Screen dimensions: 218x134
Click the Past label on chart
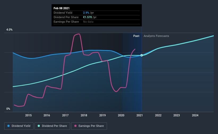point(136,36)
